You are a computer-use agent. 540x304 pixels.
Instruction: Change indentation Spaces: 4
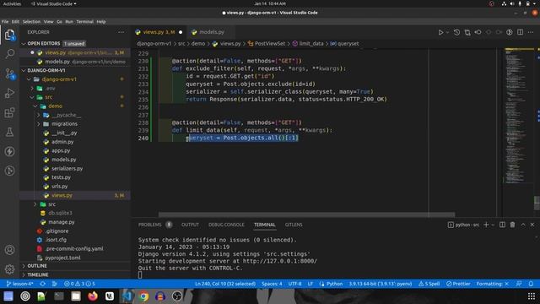coord(272,284)
